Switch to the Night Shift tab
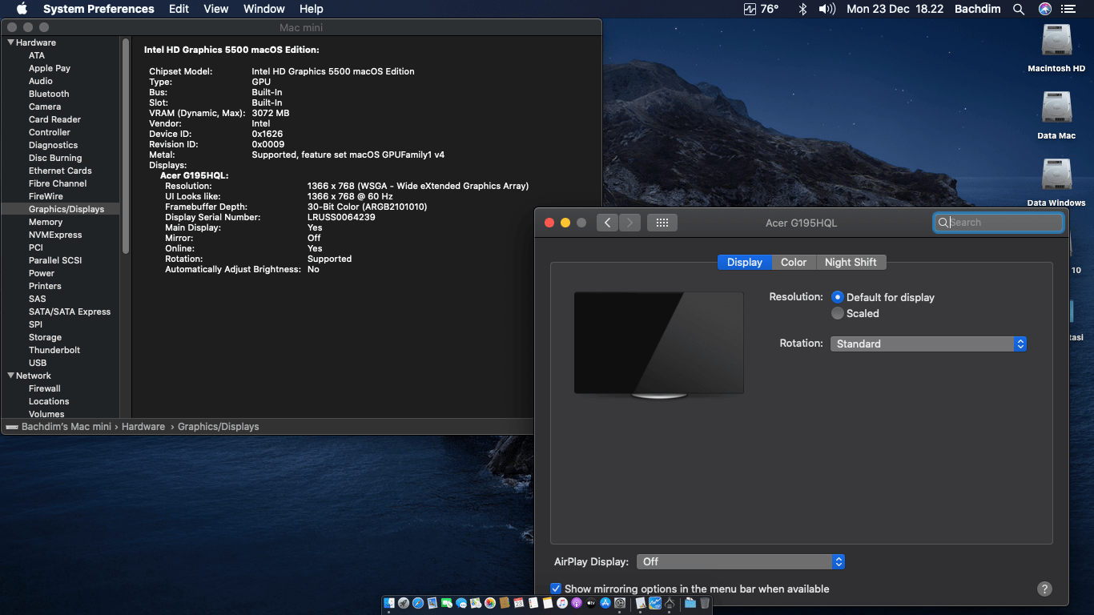Screen dimensions: 1094x615 click(x=851, y=262)
